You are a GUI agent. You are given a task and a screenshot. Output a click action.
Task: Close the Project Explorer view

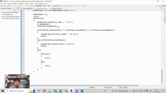point(12,9)
